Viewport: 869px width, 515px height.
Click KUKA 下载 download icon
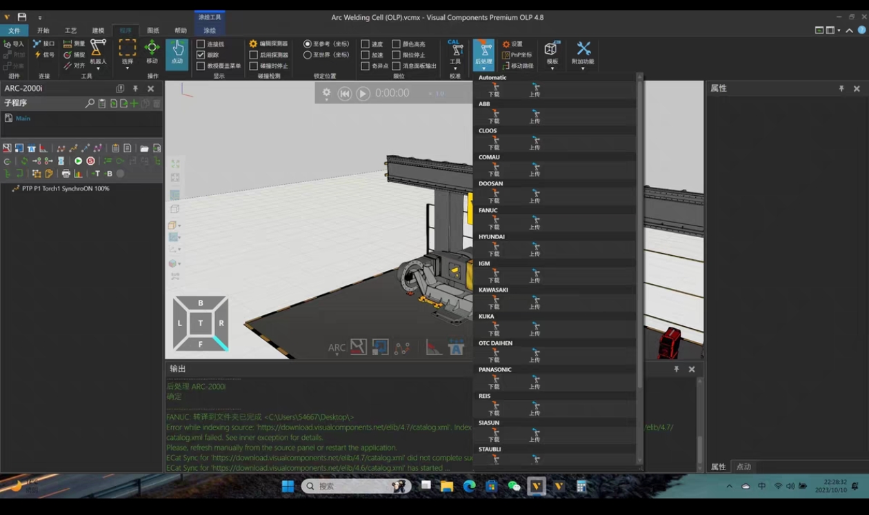click(x=495, y=329)
